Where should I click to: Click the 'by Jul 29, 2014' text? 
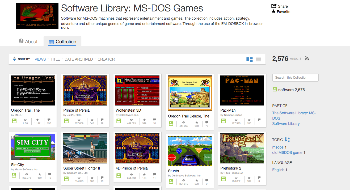[x=72, y=115]
